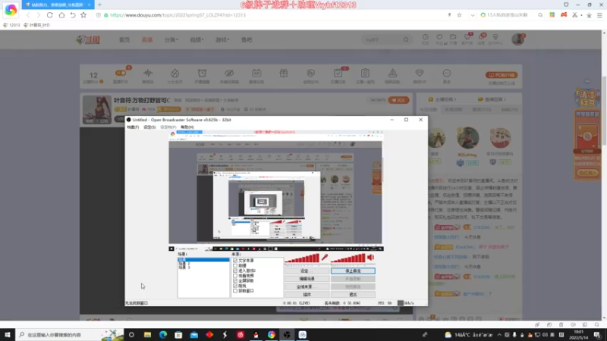Click the 全域来源... button in OBS
The width and height of the screenshot is (607, 341).
307,287
